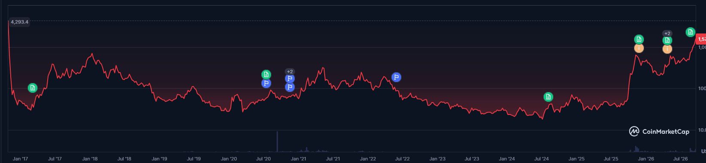Click the tall volume bar near Jul '20
This screenshot has width=706, height=163.
tap(277, 142)
